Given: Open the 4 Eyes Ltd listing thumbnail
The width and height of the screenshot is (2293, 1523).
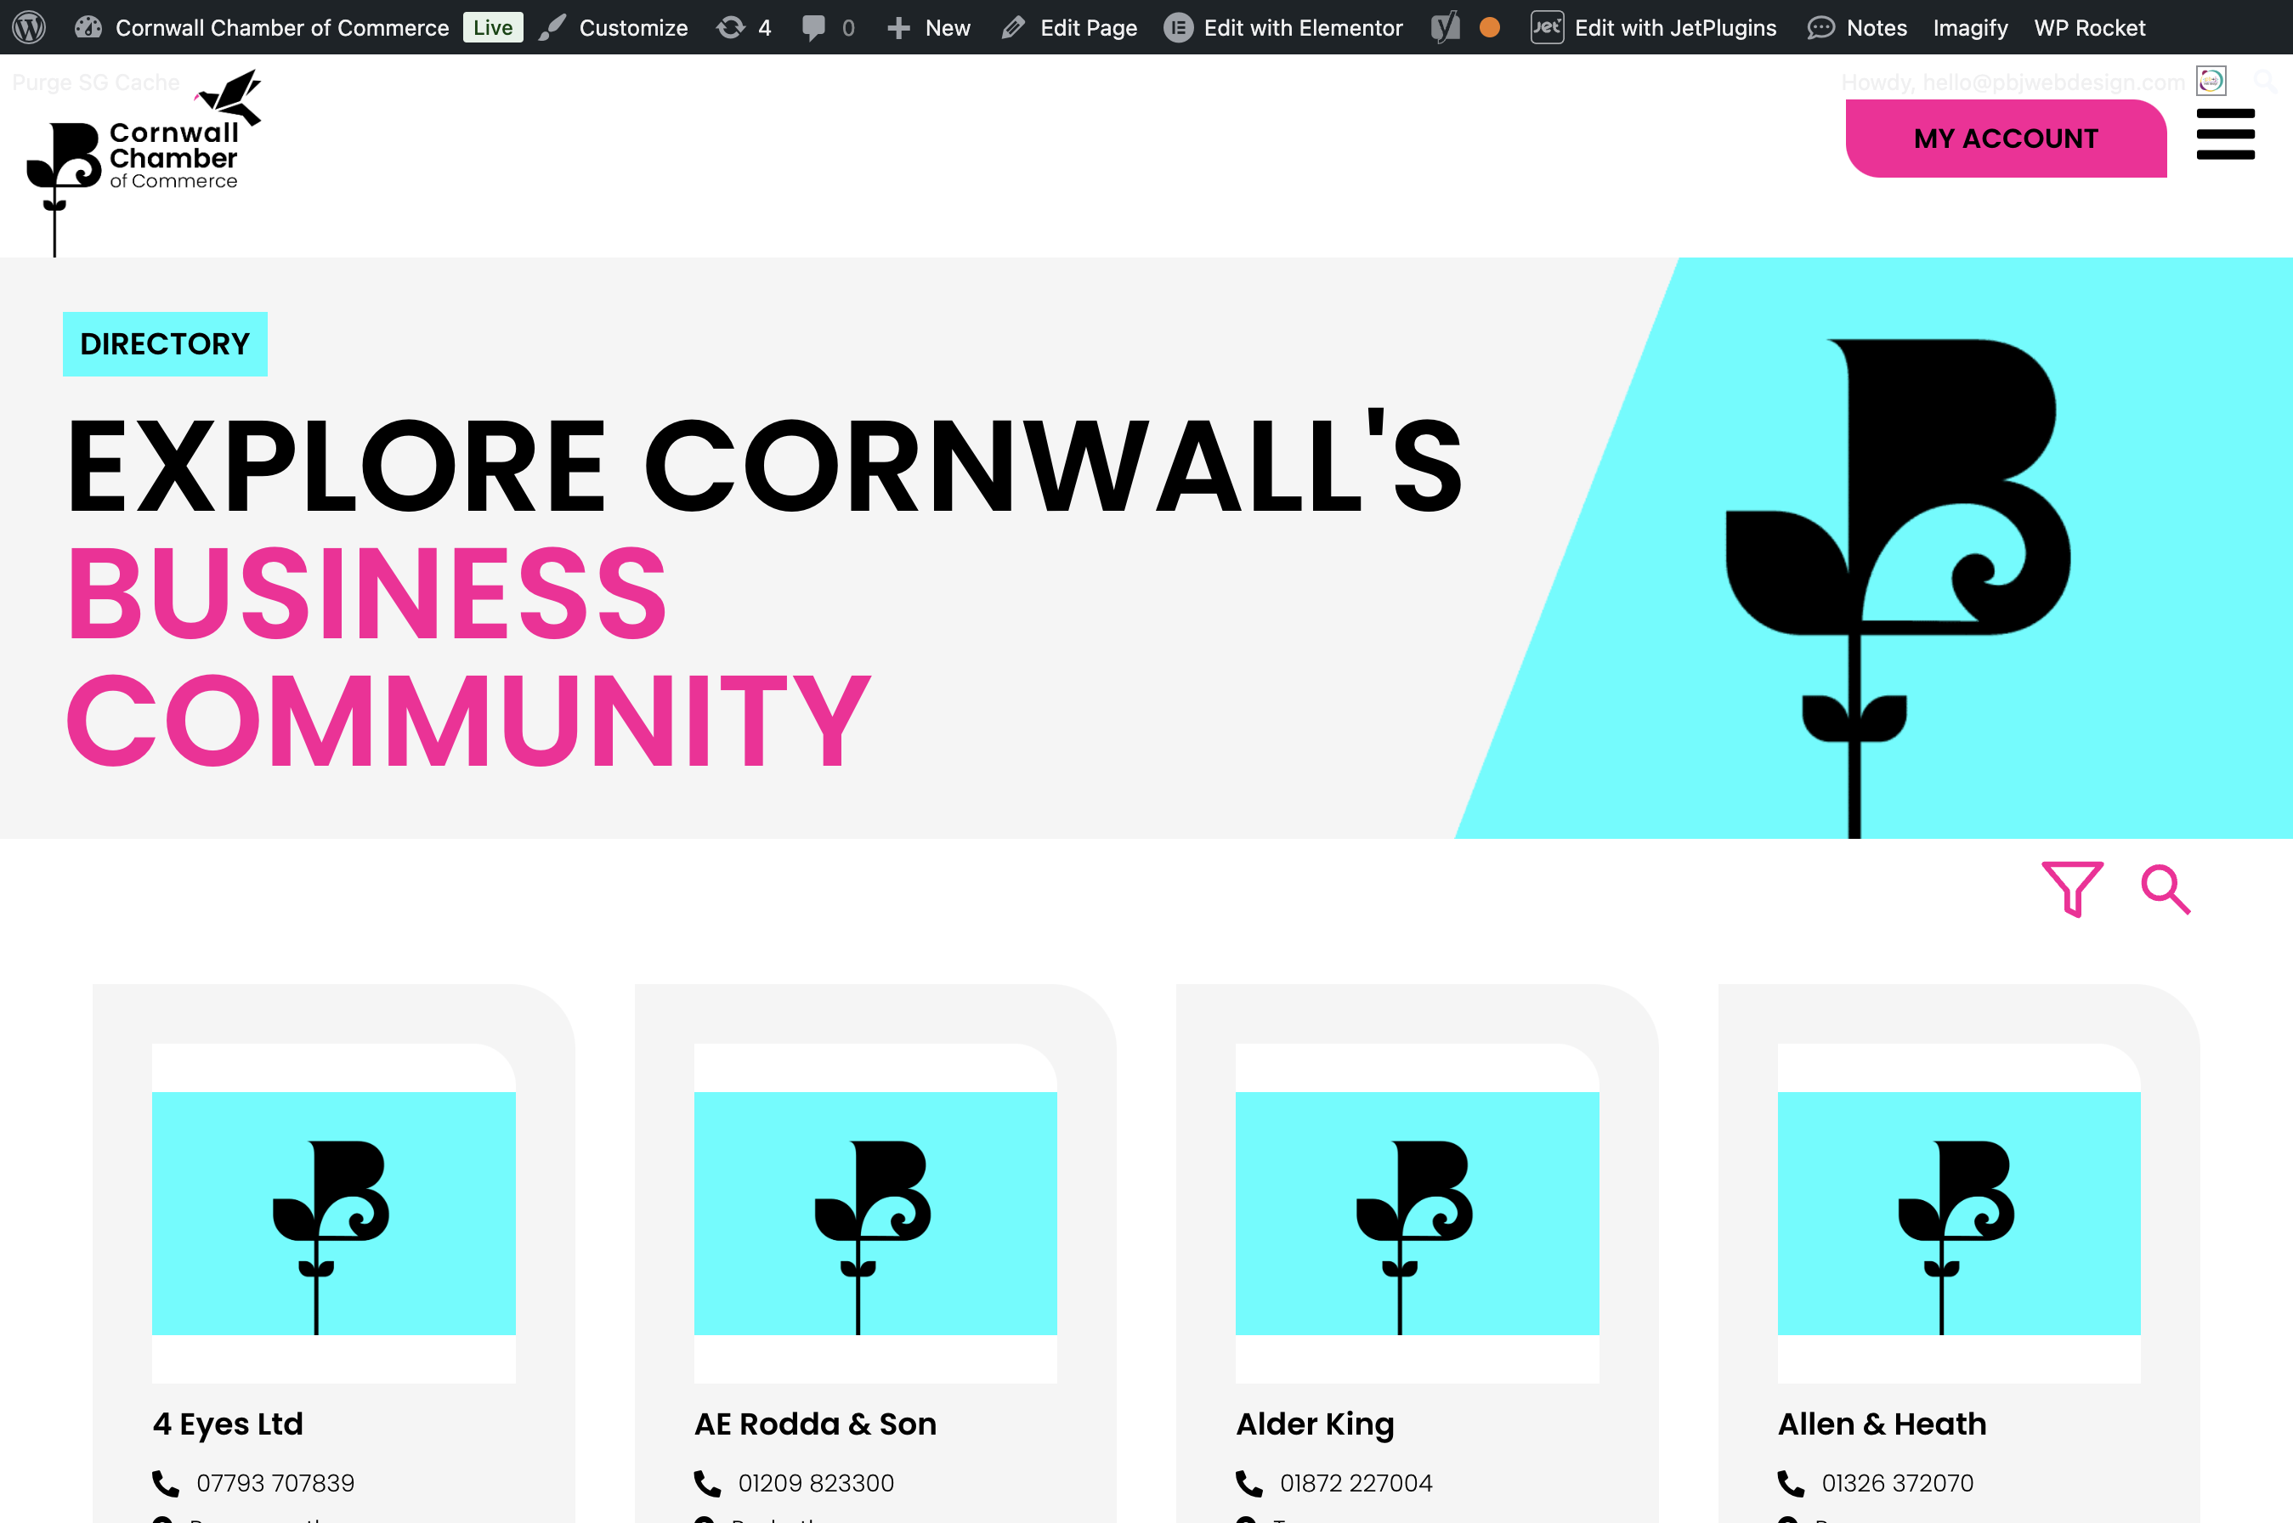Looking at the screenshot, I should (333, 1213).
